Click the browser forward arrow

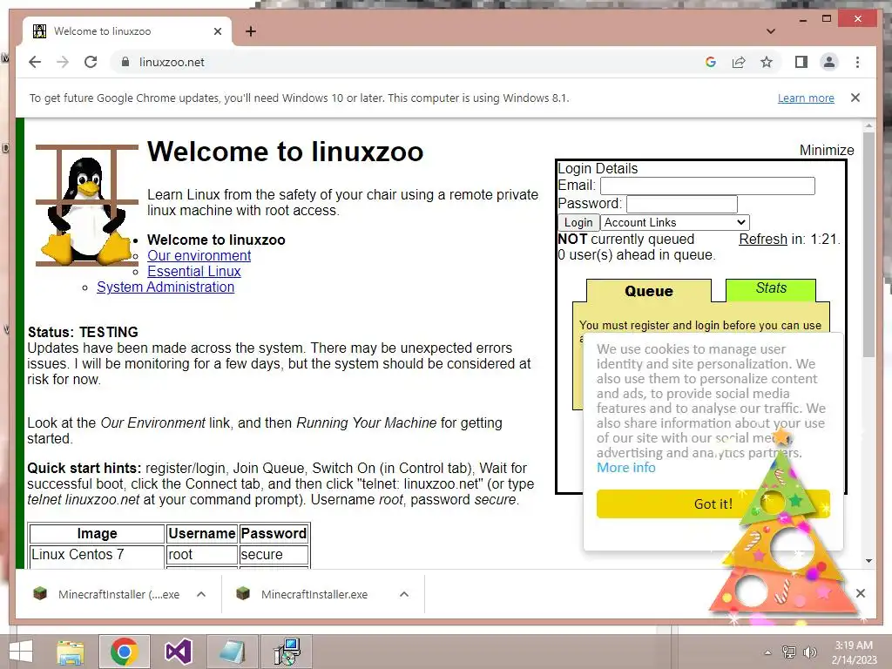(x=63, y=62)
